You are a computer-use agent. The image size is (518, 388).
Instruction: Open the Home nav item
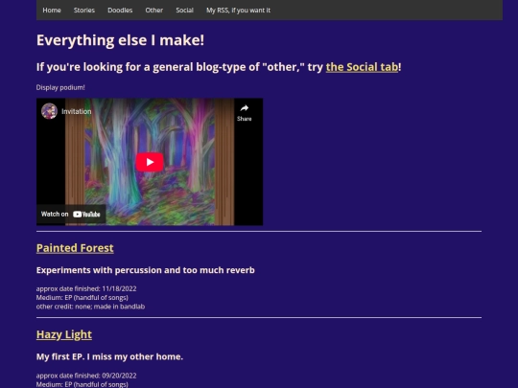52,11
